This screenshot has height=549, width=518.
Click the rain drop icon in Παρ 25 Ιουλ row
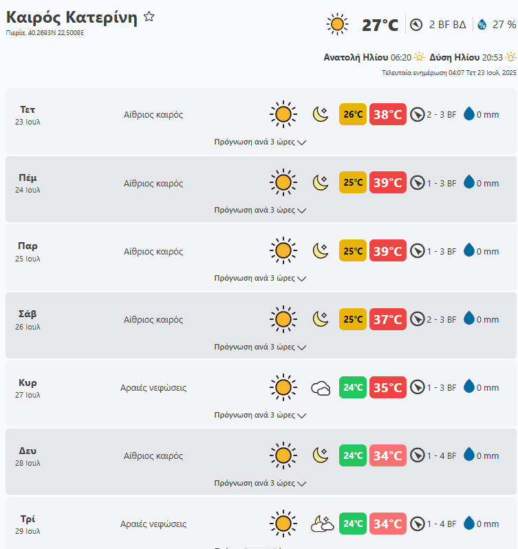click(x=469, y=250)
